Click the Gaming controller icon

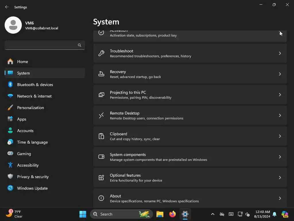click(x=10, y=153)
